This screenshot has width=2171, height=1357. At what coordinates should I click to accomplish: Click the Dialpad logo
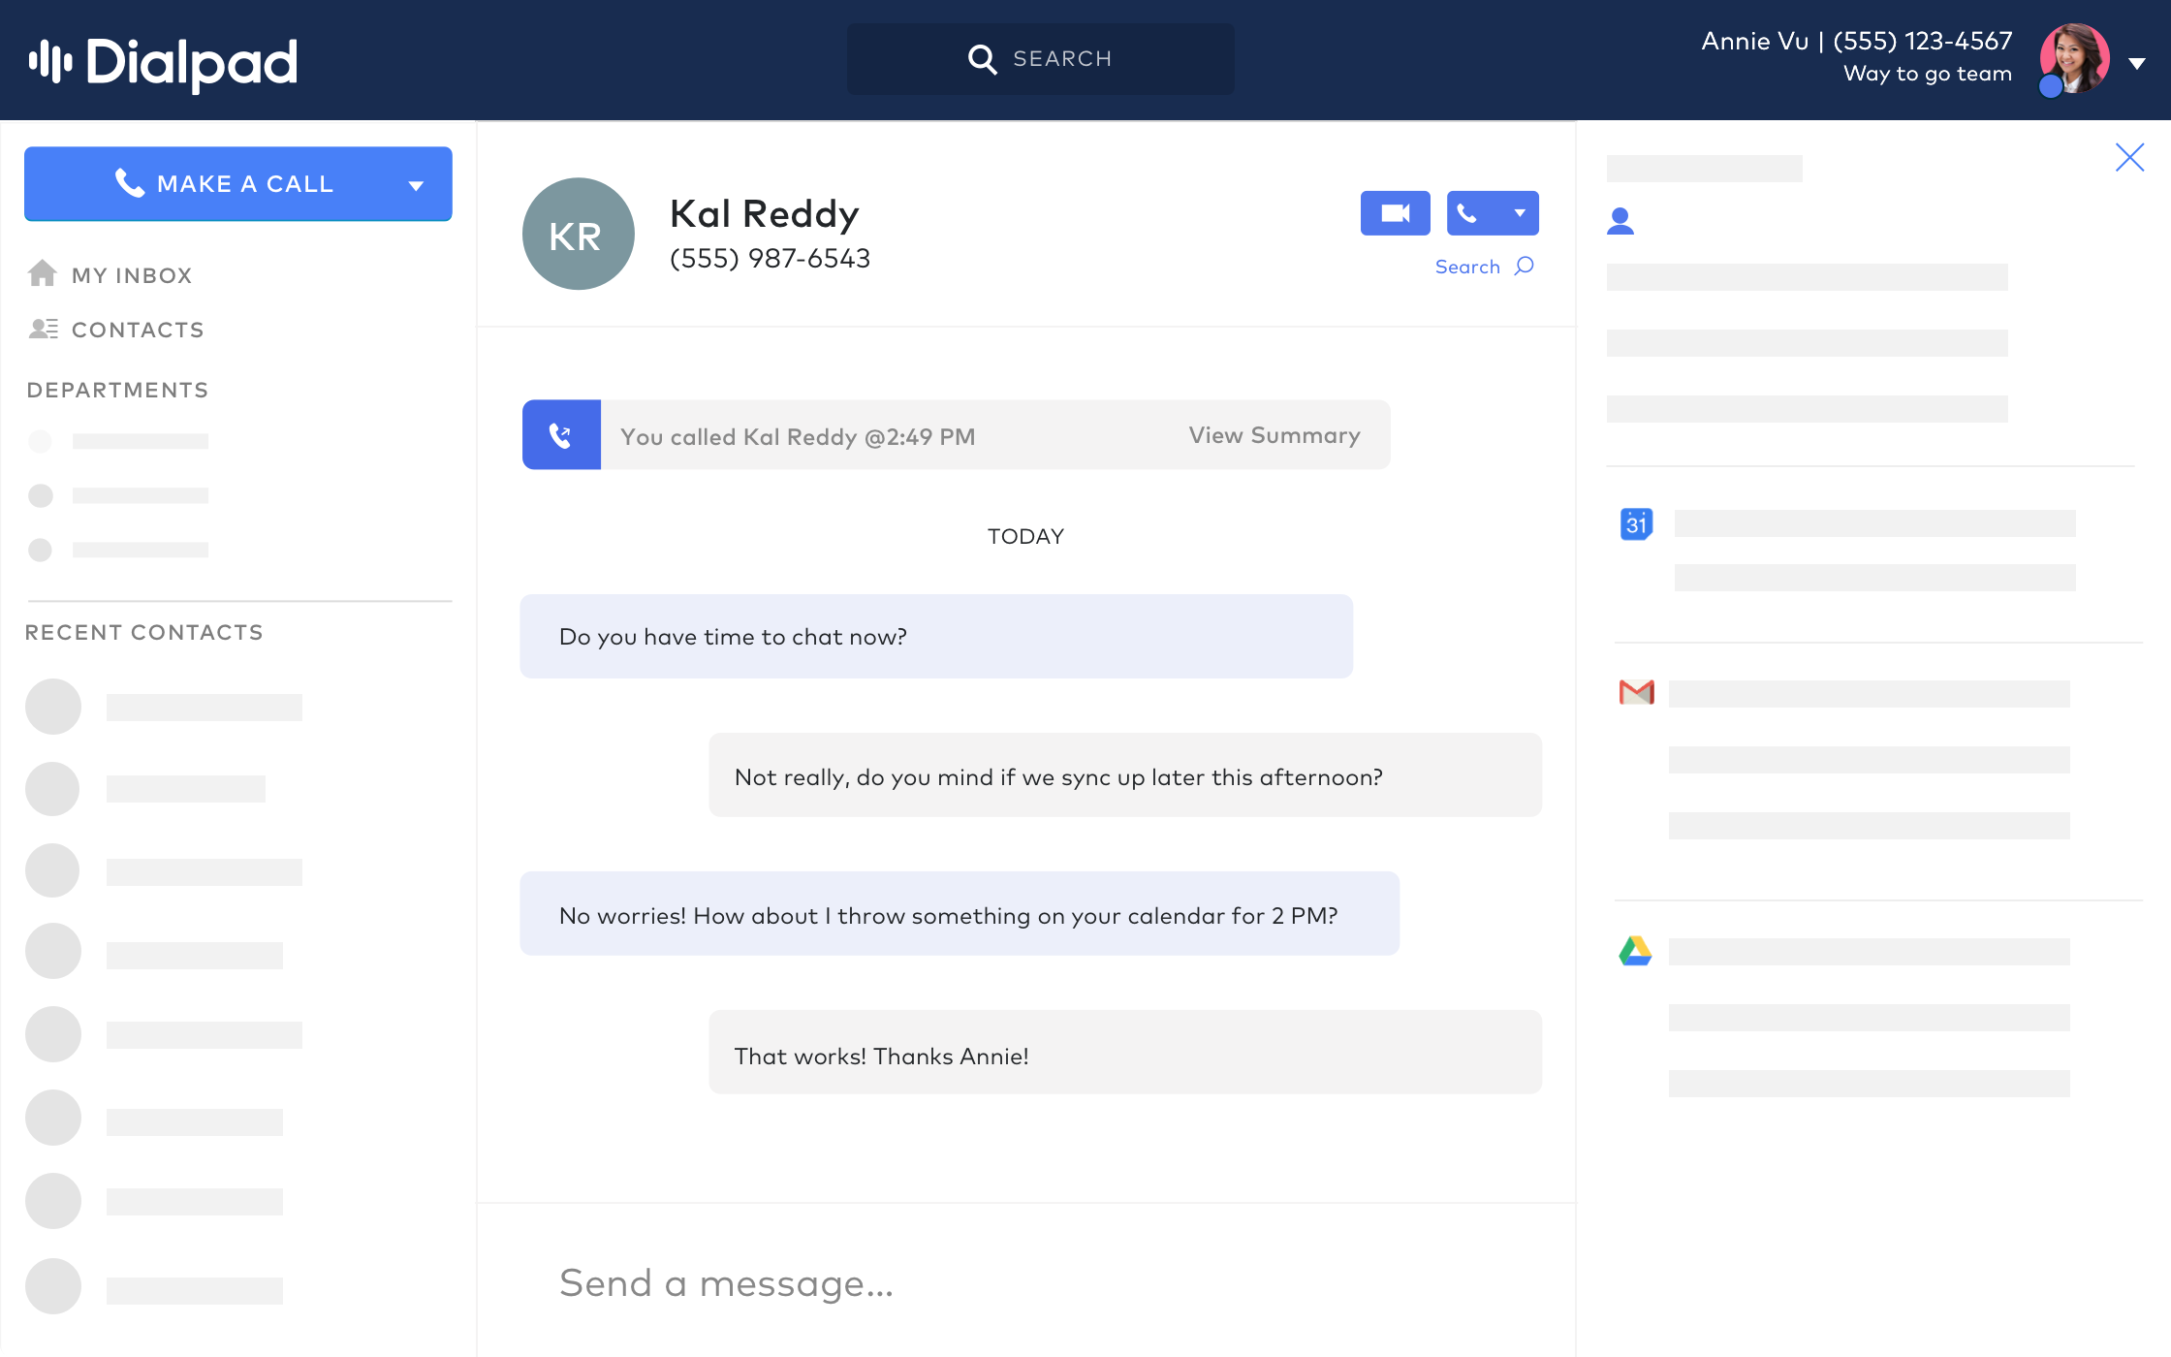(x=163, y=62)
